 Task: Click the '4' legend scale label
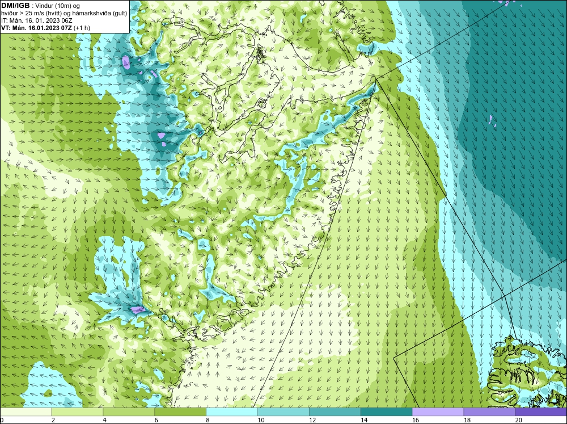pyautogui.click(x=105, y=420)
